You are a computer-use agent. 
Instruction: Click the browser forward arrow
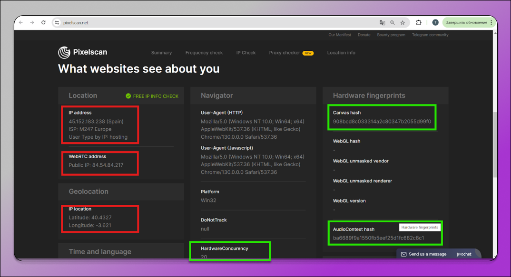[x=32, y=22]
